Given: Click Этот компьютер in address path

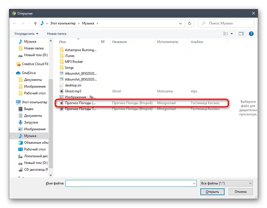Looking at the screenshot, I should point(63,23).
